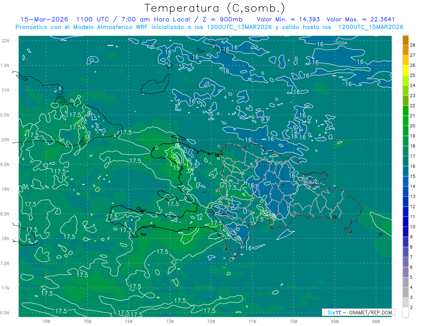Click the '22N' latitude axis label
This screenshot has width=422, height=326.
coord(5,40)
